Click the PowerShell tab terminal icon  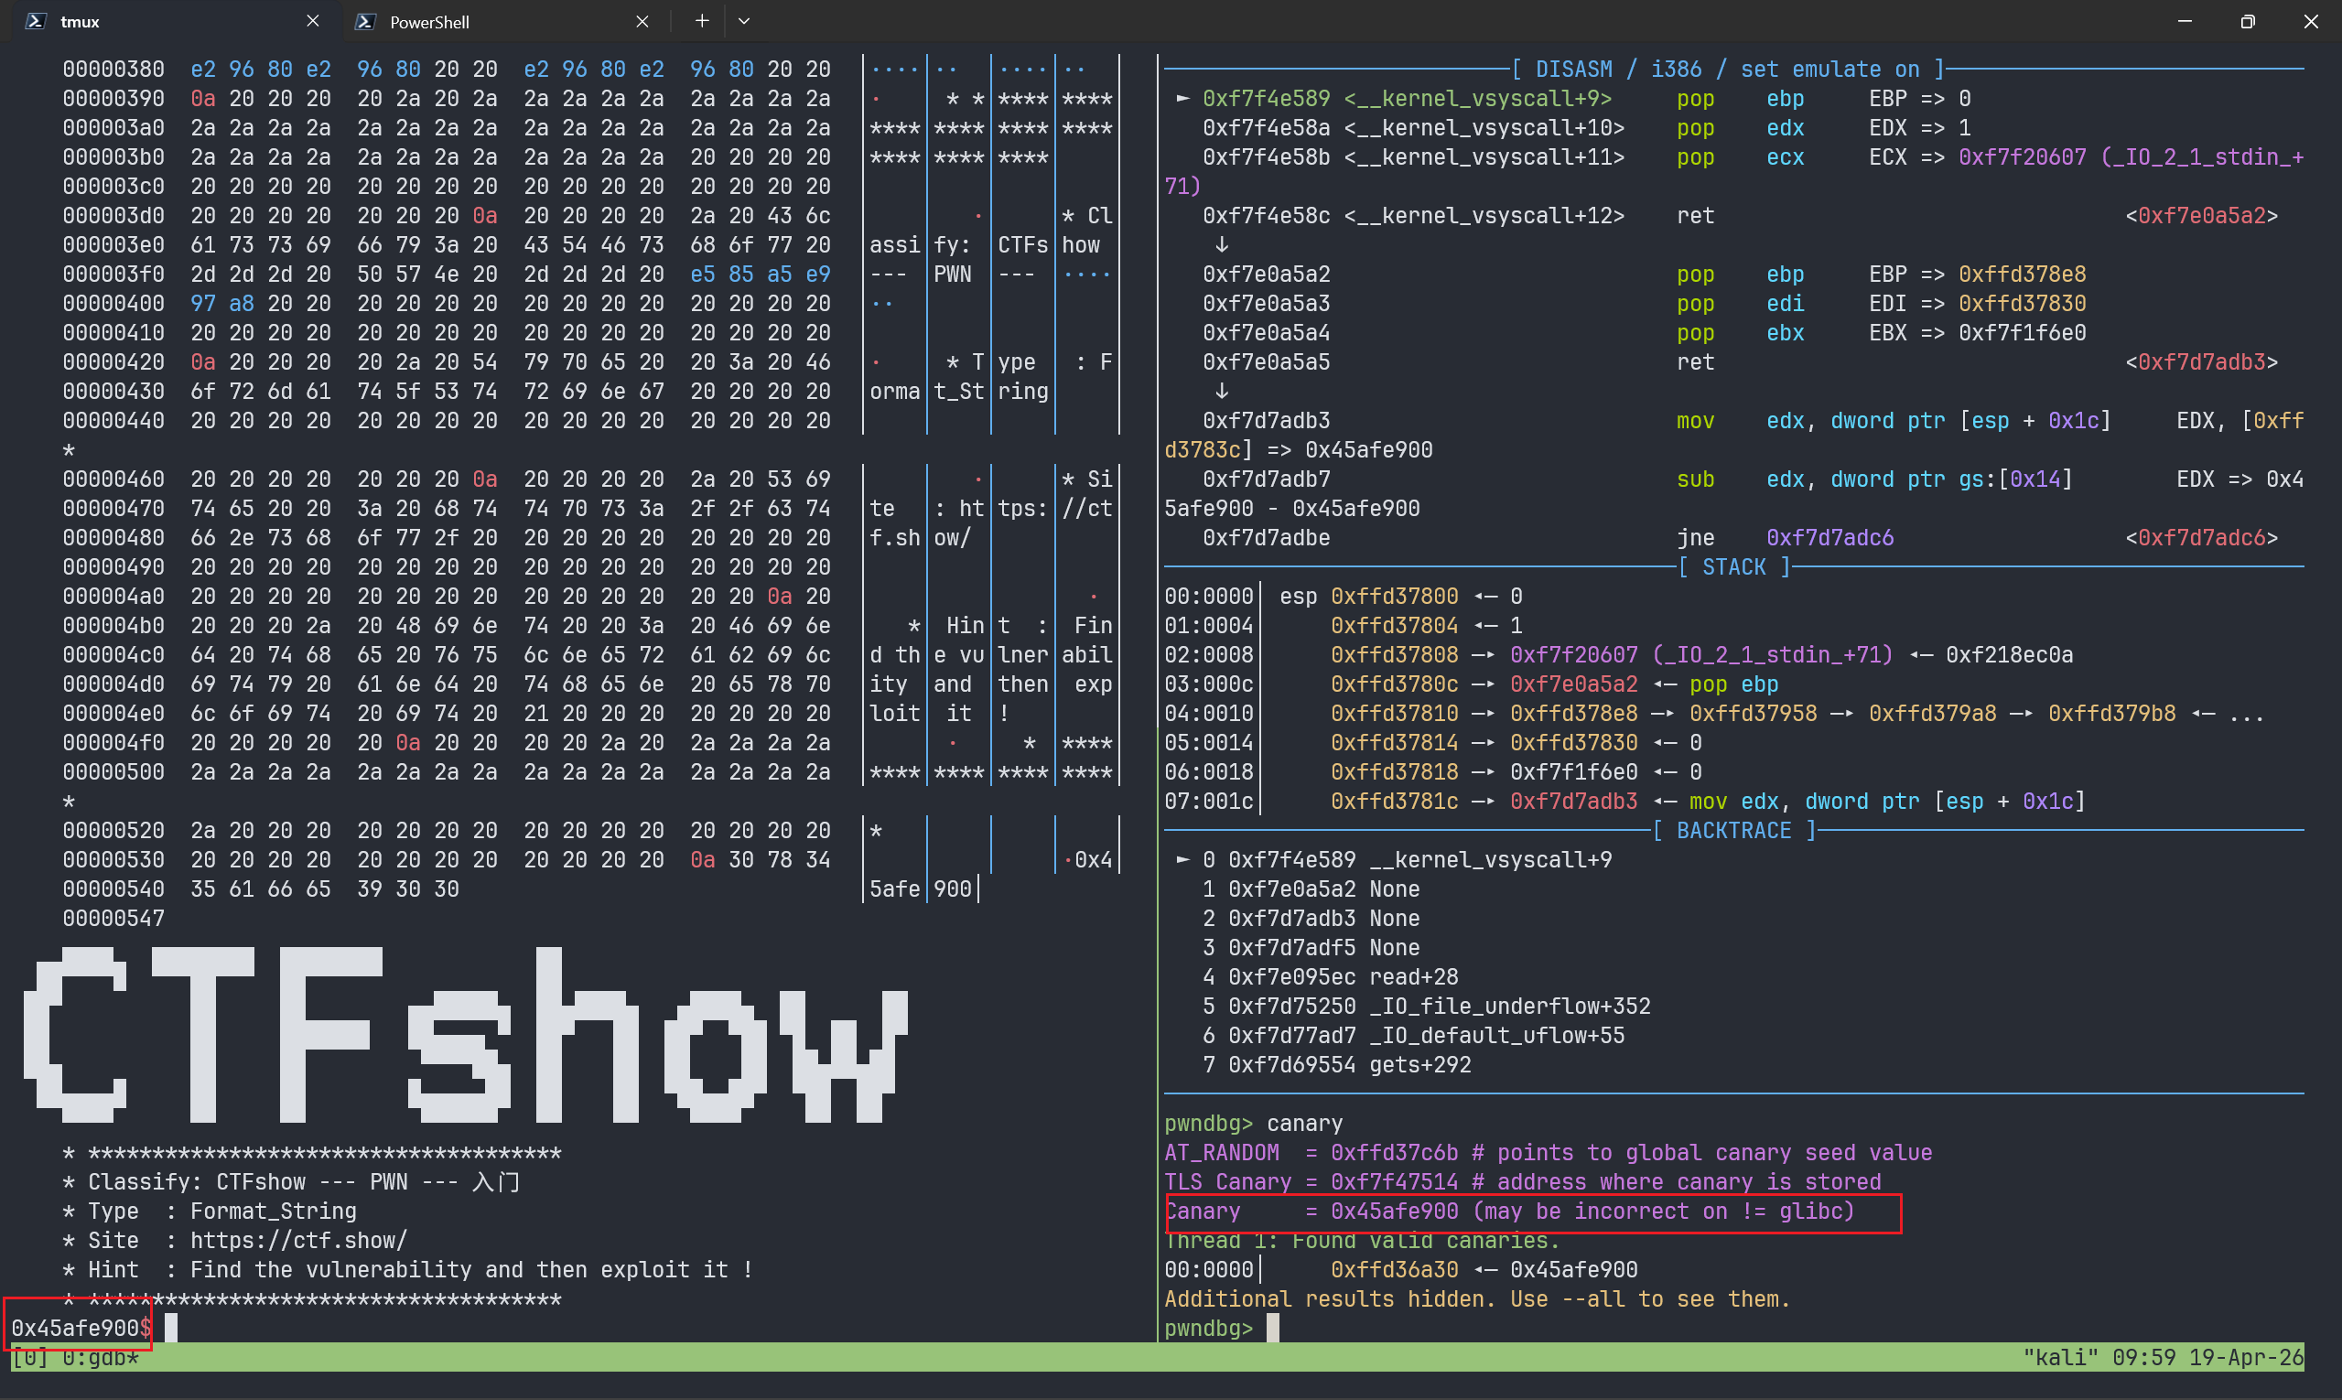[x=365, y=21]
